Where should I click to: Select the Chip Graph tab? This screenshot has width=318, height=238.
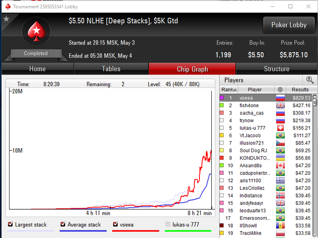click(x=192, y=69)
